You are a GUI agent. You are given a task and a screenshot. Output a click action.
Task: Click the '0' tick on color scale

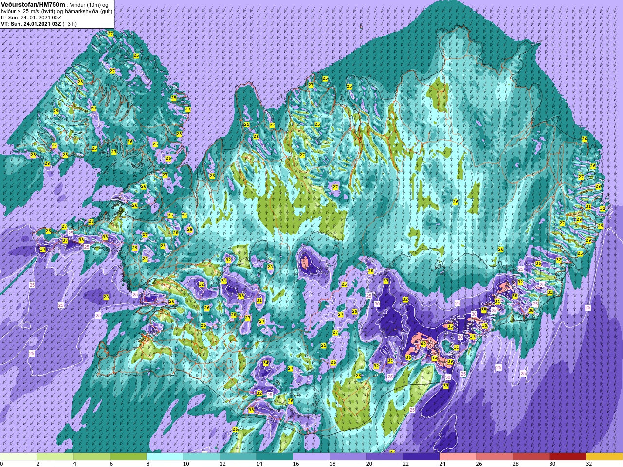click(1, 464)
